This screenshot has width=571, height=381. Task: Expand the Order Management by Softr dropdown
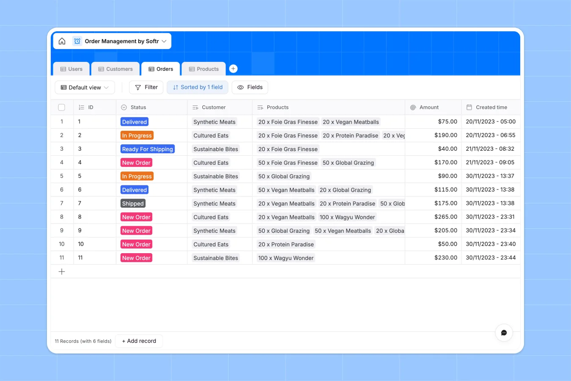pos(164,41)
